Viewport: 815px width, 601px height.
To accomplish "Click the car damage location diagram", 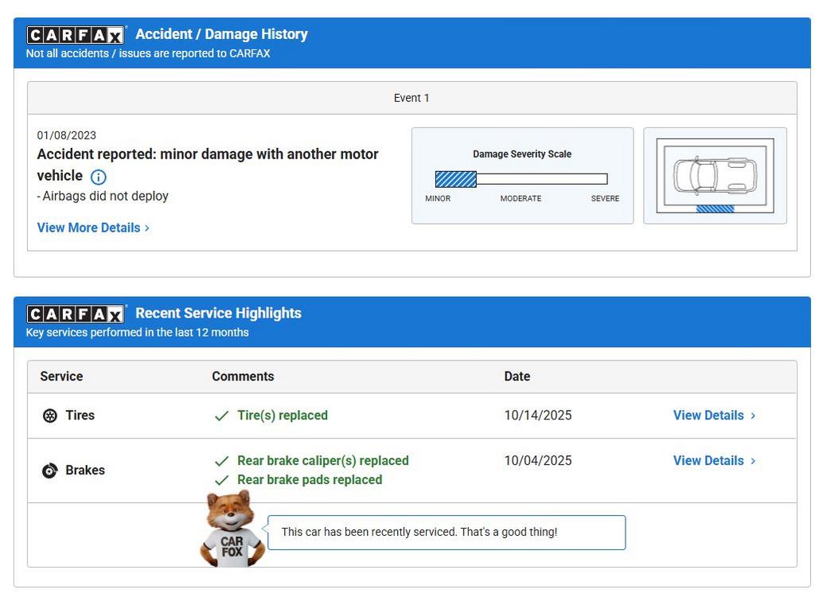I will click(x=715, y=176).
